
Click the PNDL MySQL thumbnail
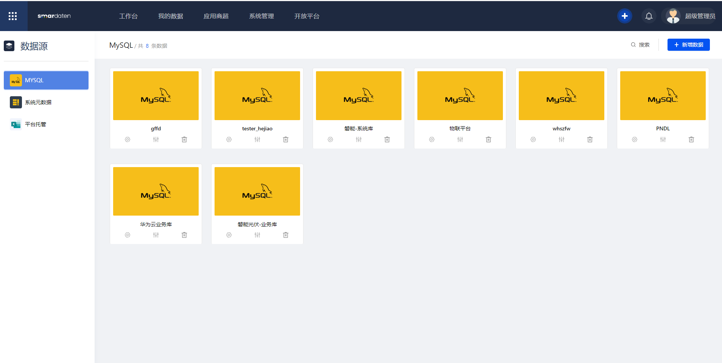pyautogui.click(x=663, y=95)
